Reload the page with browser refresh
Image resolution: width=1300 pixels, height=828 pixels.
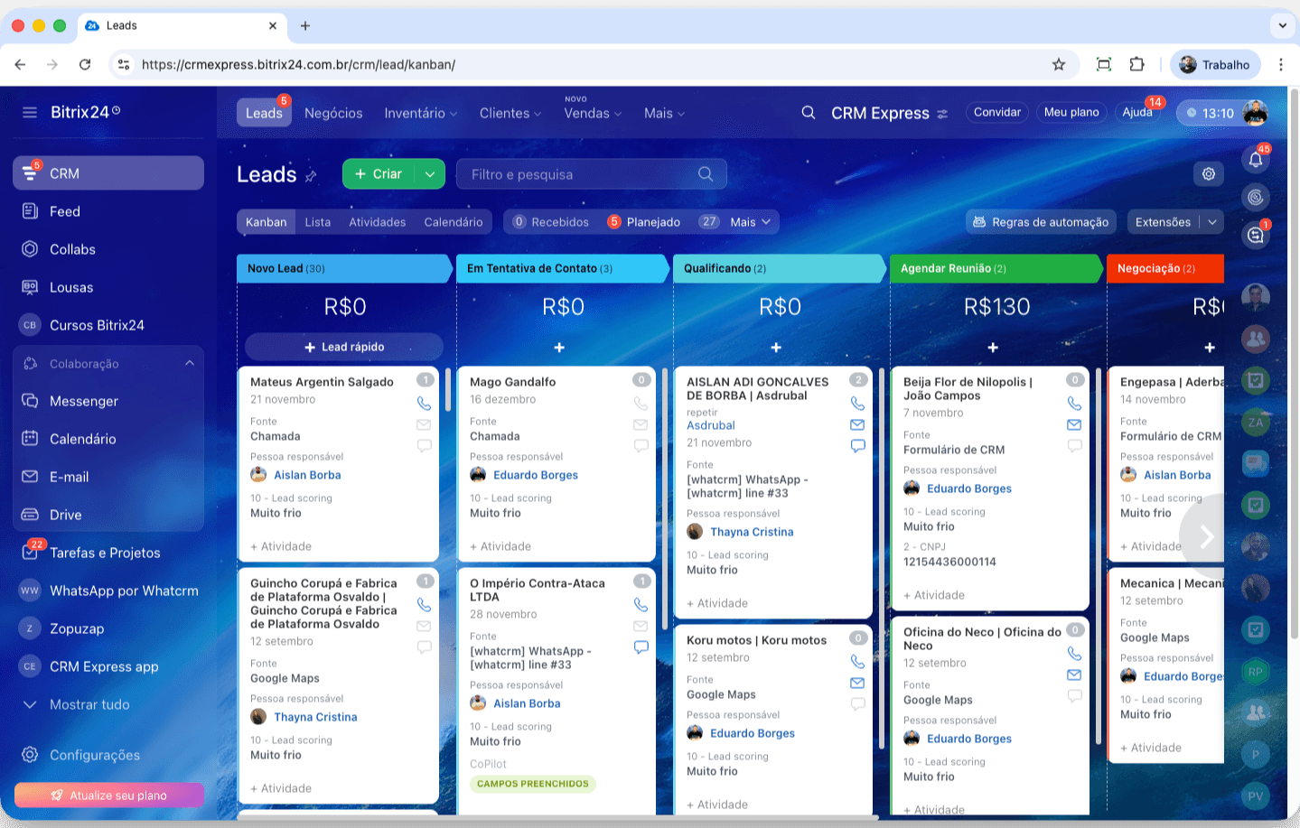[85, 64]
